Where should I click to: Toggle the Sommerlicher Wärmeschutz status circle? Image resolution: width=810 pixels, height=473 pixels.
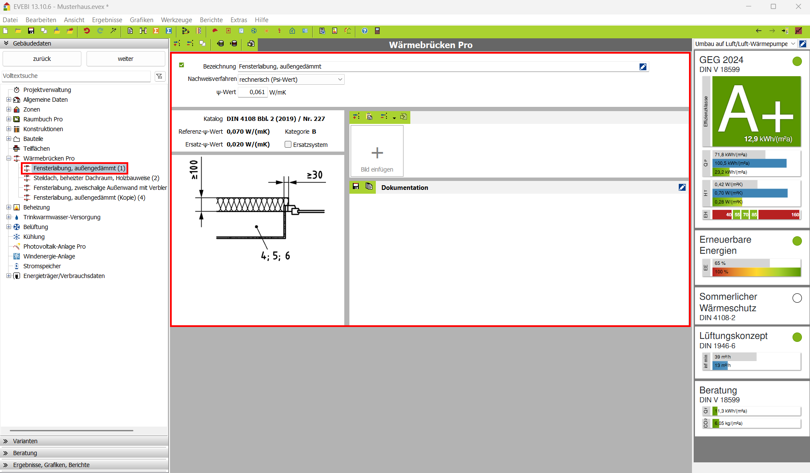click(x=797, y=298)
